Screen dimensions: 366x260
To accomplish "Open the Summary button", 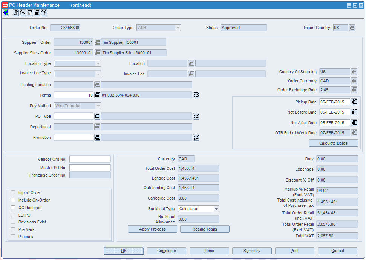I will click(252, 251).
